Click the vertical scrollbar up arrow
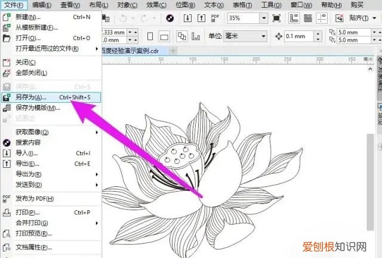The image size is (382, 258). (x=370, y=69)
